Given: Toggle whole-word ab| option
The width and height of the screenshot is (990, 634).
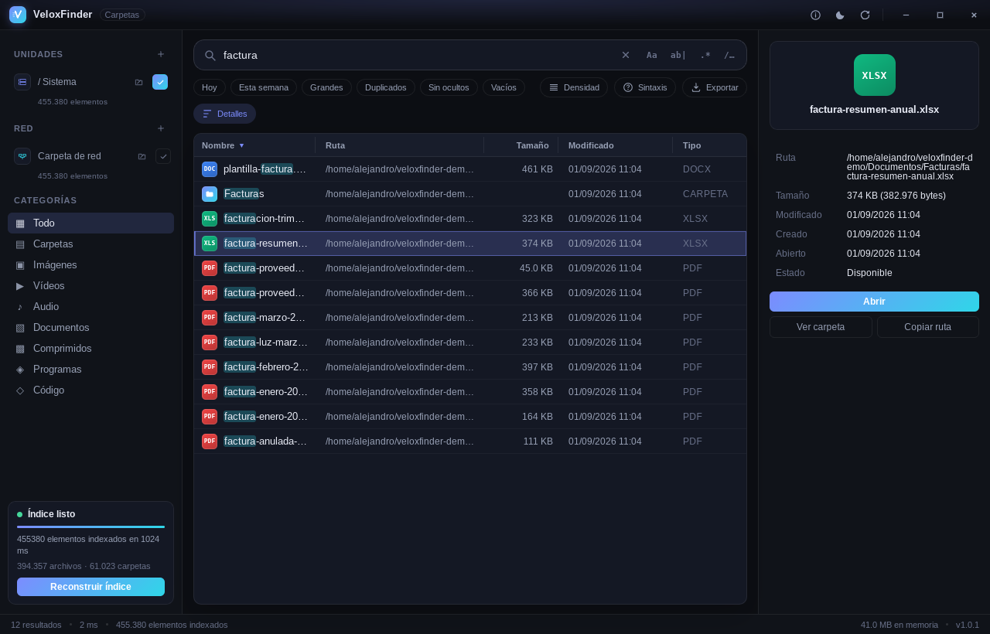Looking at the screenshot, I should [x=678, y=55].
